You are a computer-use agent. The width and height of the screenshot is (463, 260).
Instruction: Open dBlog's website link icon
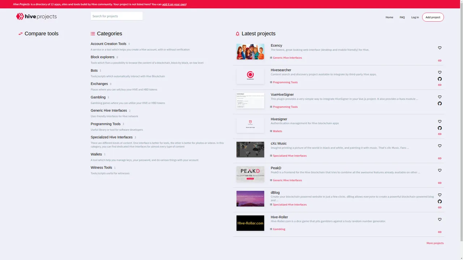click(x=440, y=207)
